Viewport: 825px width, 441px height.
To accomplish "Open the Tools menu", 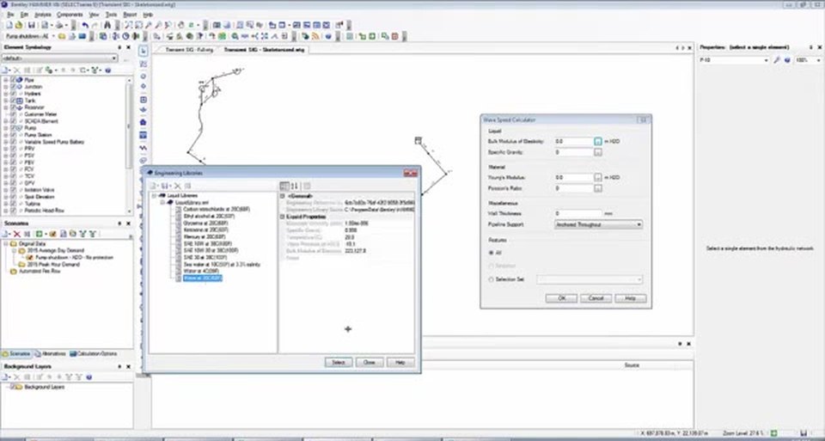I will (111, 15).
